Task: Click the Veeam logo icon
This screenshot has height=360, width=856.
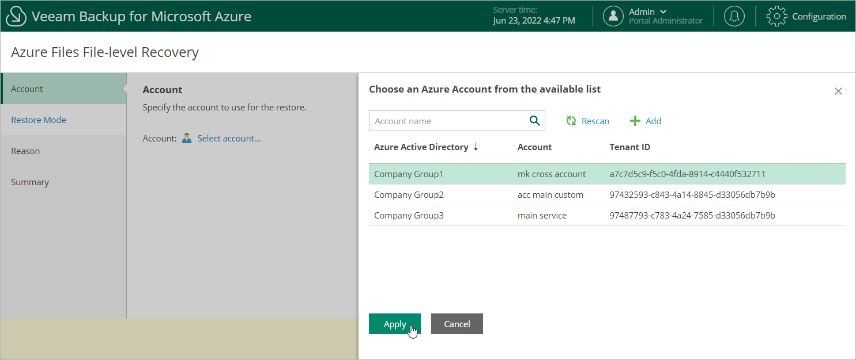Action: coord(17,16)
